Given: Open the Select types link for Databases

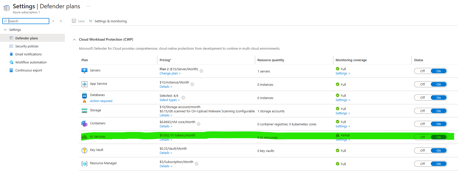Looking at the screenshot, I should 169,100.
